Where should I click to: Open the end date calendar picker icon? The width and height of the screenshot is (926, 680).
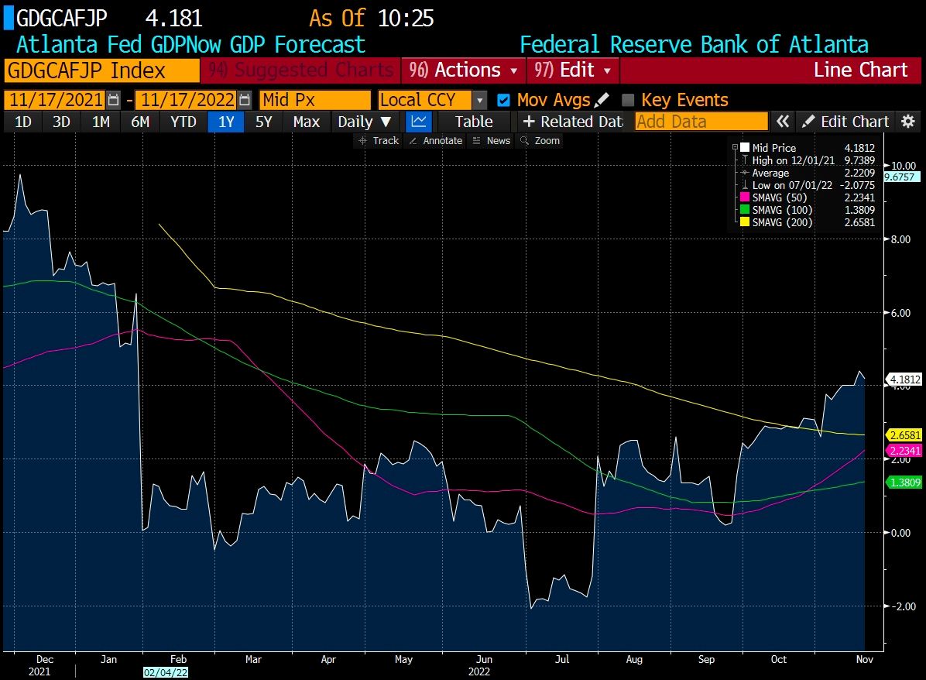(245, 100)
